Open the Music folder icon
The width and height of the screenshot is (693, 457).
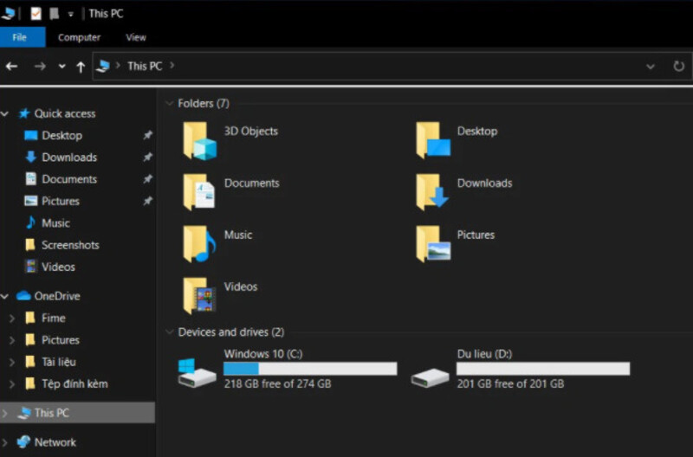click(199, 244)
